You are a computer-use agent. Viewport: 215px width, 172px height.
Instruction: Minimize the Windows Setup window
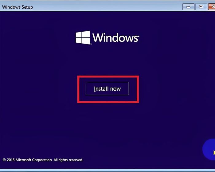[188, 7]
